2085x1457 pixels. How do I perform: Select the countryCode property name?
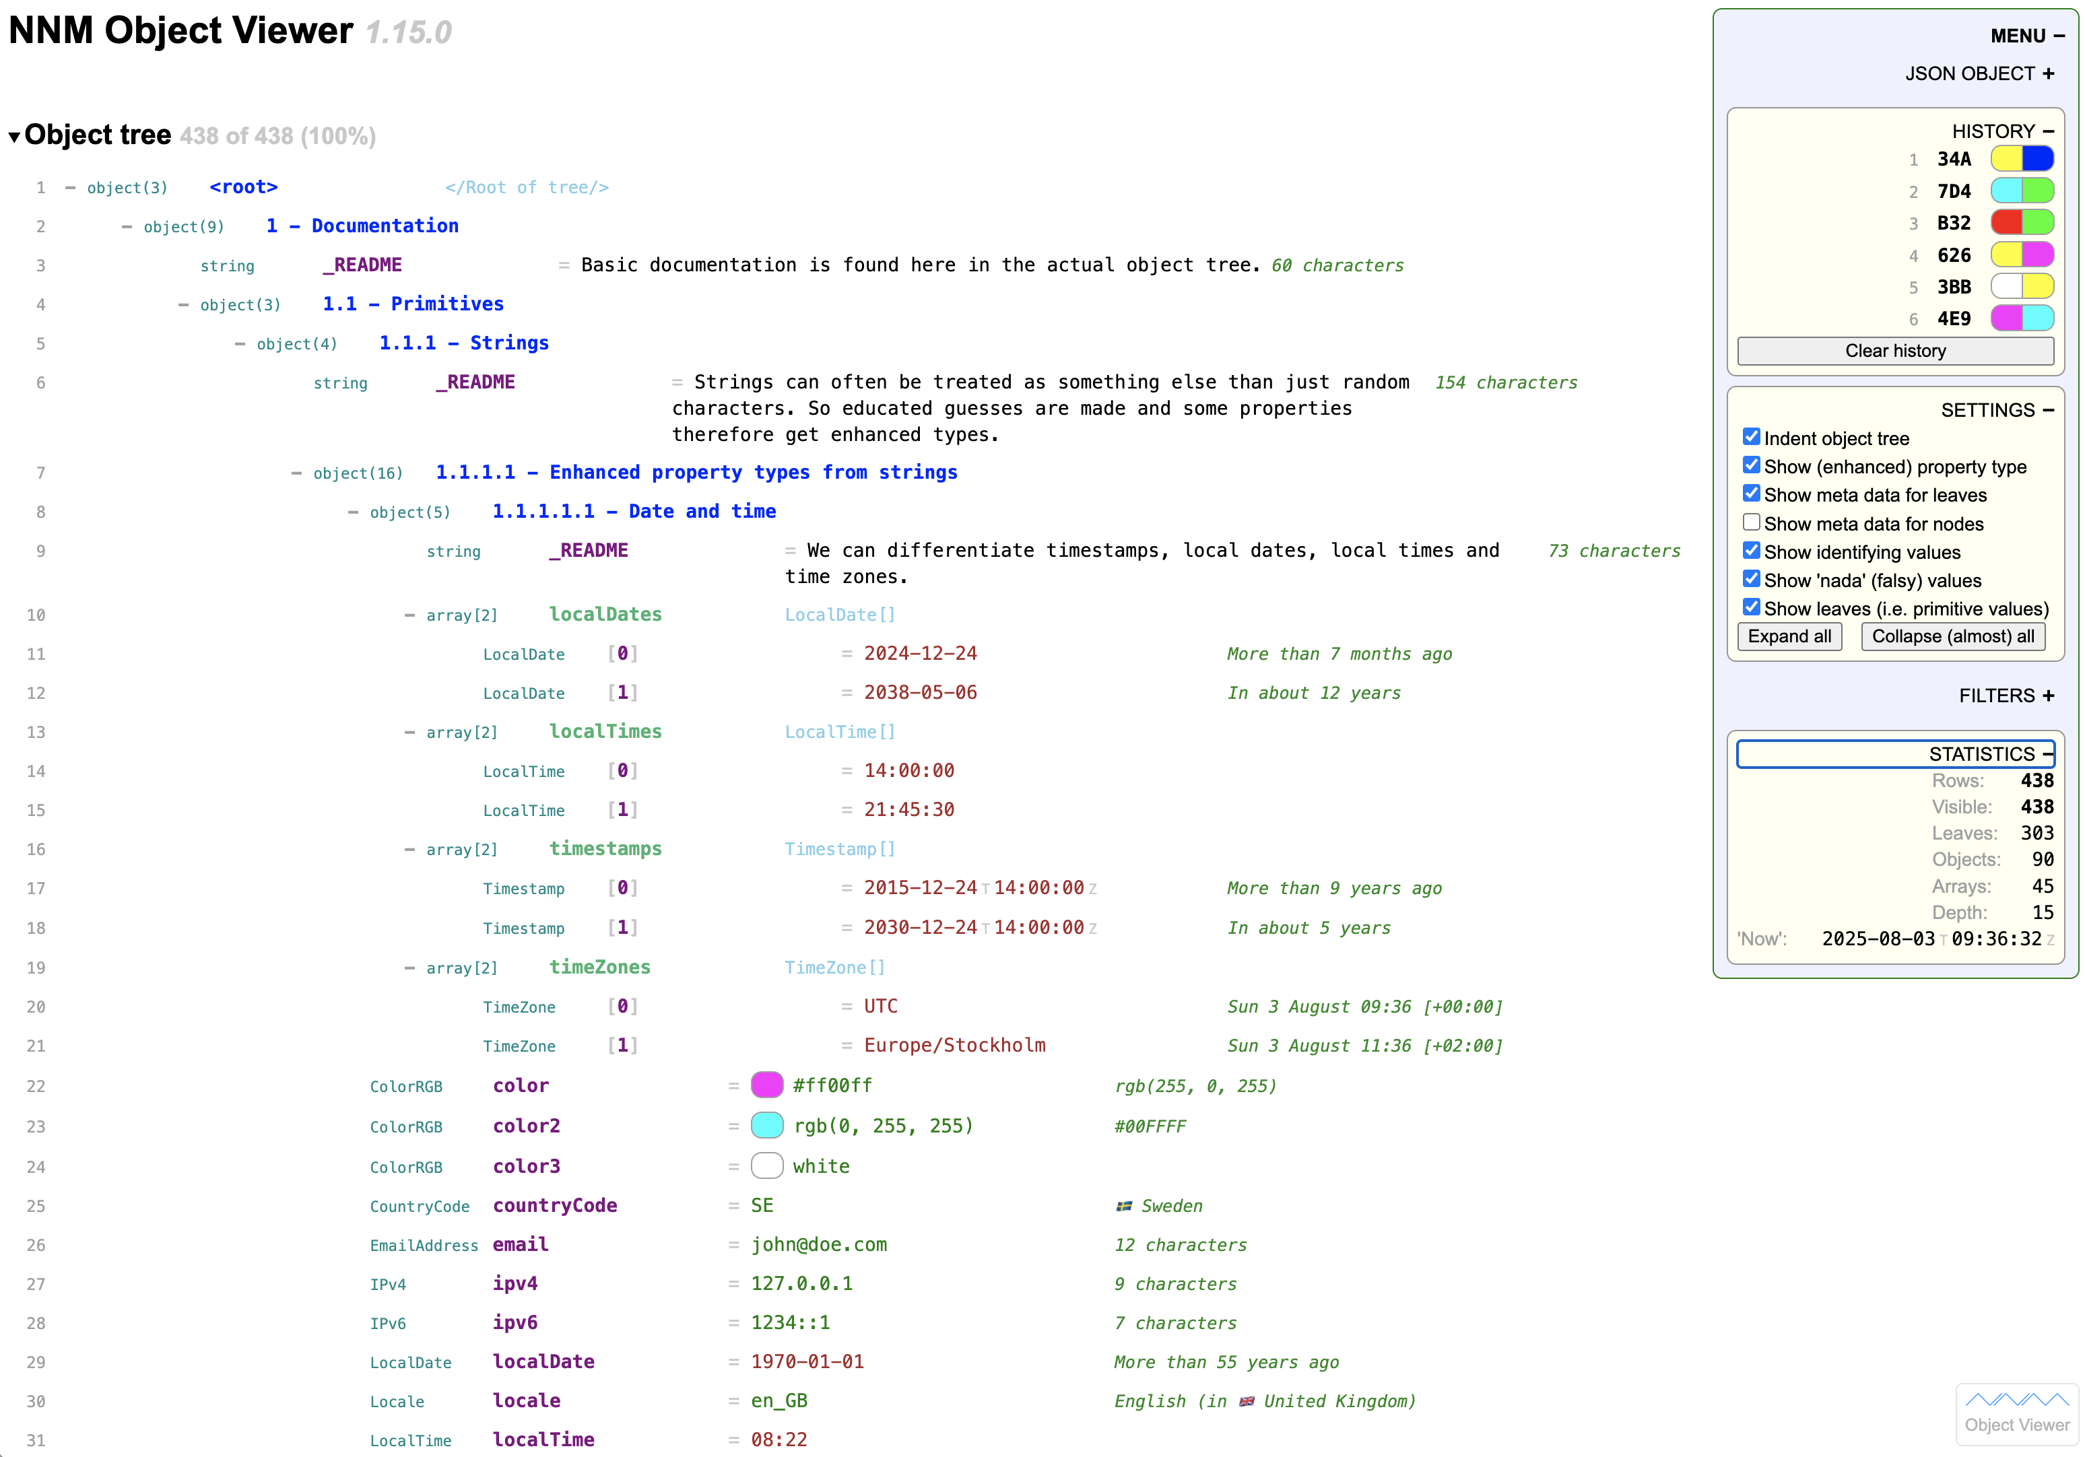coord(555,1206)
